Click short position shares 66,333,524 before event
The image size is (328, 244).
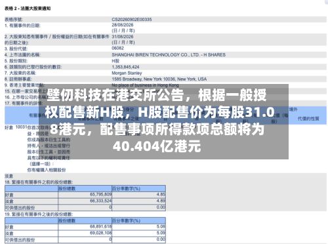(101, 201)
